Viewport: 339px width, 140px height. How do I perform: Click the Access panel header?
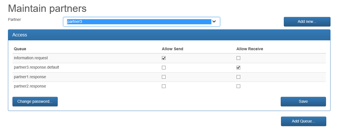coord(169,35)
